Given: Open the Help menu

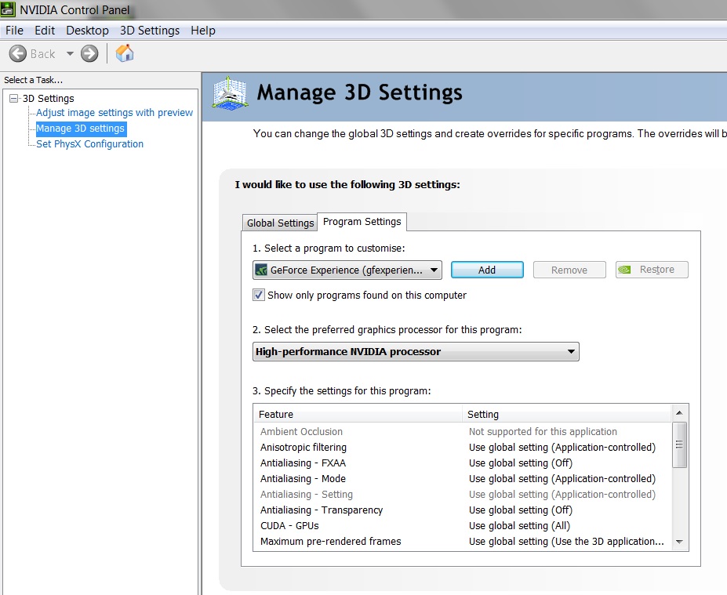Looking at the screenshot, I should tap(203, 31).
